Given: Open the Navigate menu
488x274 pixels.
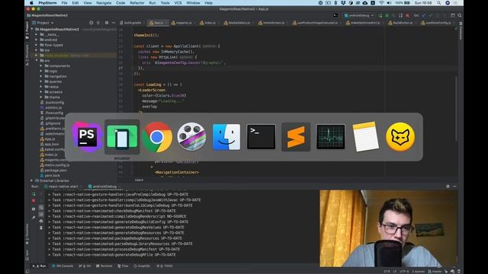Looking at the screenshot, I should [104, 3].
